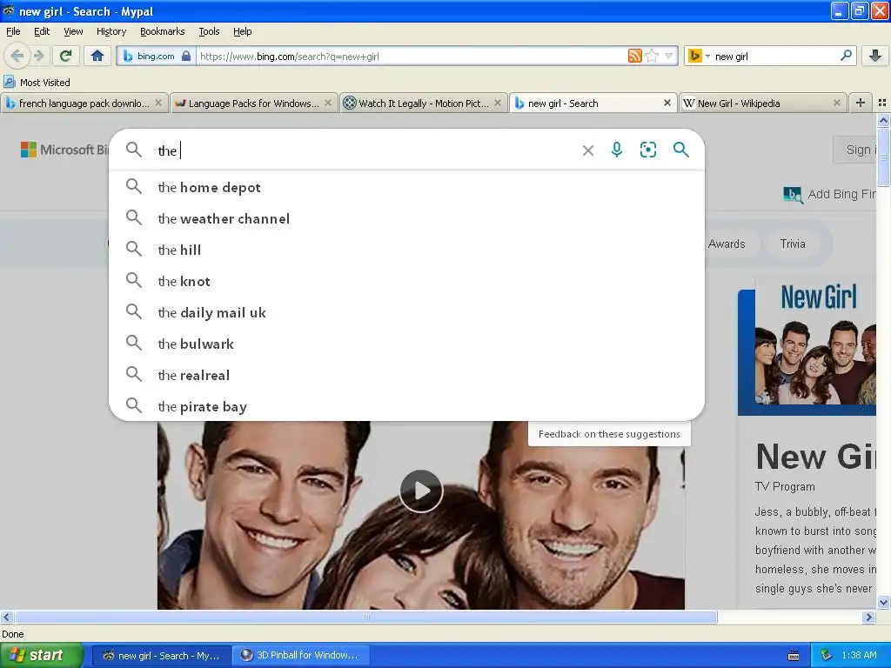The image size is (891, 668).
Task: Click vertical scrollbar up arrow
Action: pos(883,120)
